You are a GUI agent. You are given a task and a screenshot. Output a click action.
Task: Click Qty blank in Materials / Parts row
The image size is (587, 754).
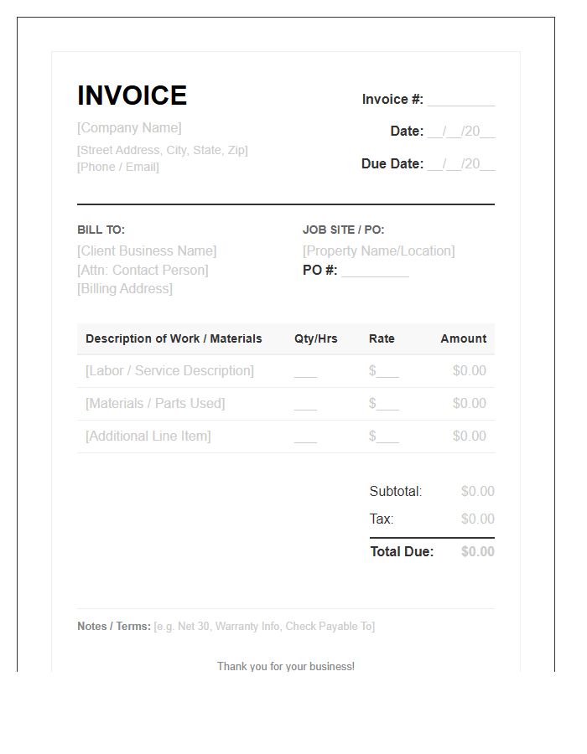click(x=305, y=405)
